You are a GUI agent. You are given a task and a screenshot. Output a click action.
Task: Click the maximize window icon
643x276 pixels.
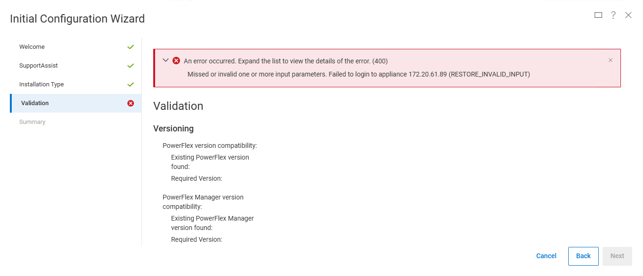point(598,15)
